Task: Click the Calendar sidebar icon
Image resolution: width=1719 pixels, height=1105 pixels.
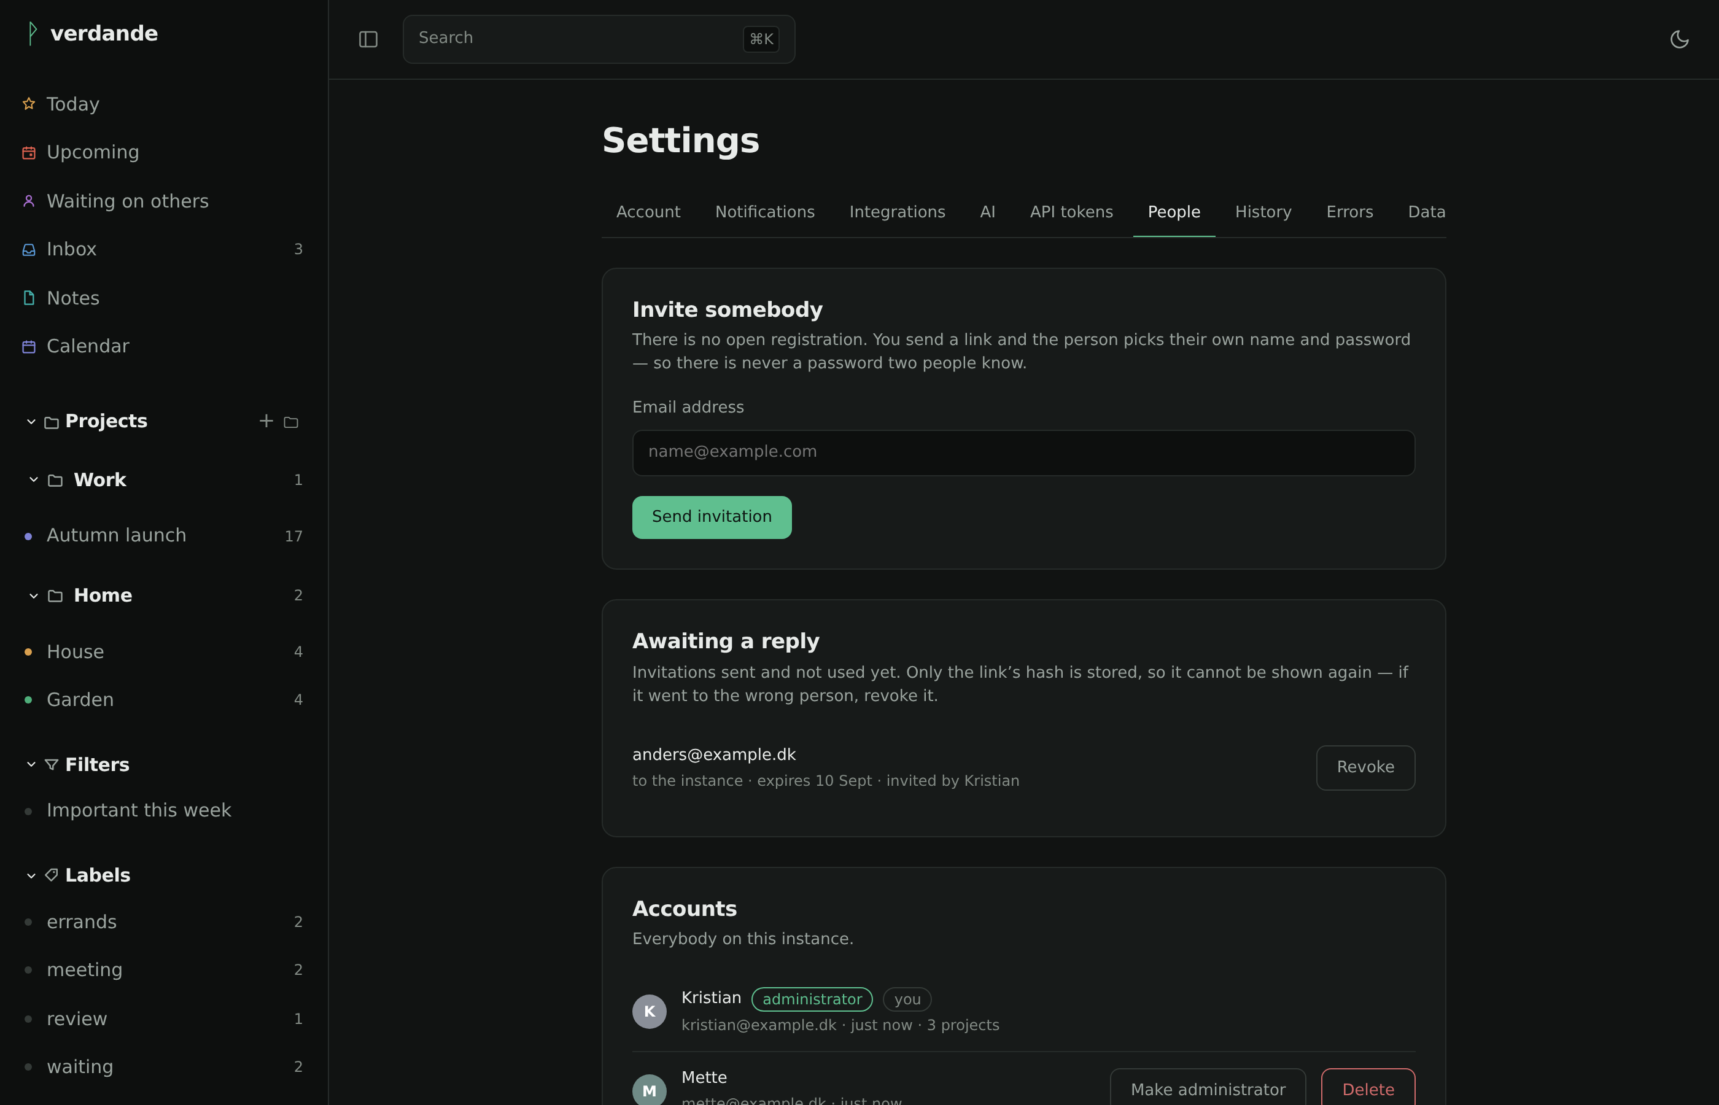Action: (29, 347)
